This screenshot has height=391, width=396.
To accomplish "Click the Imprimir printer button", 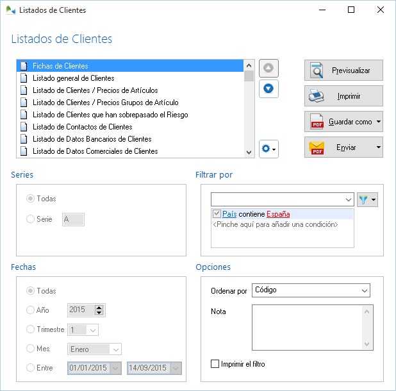I will click(343, 96).
